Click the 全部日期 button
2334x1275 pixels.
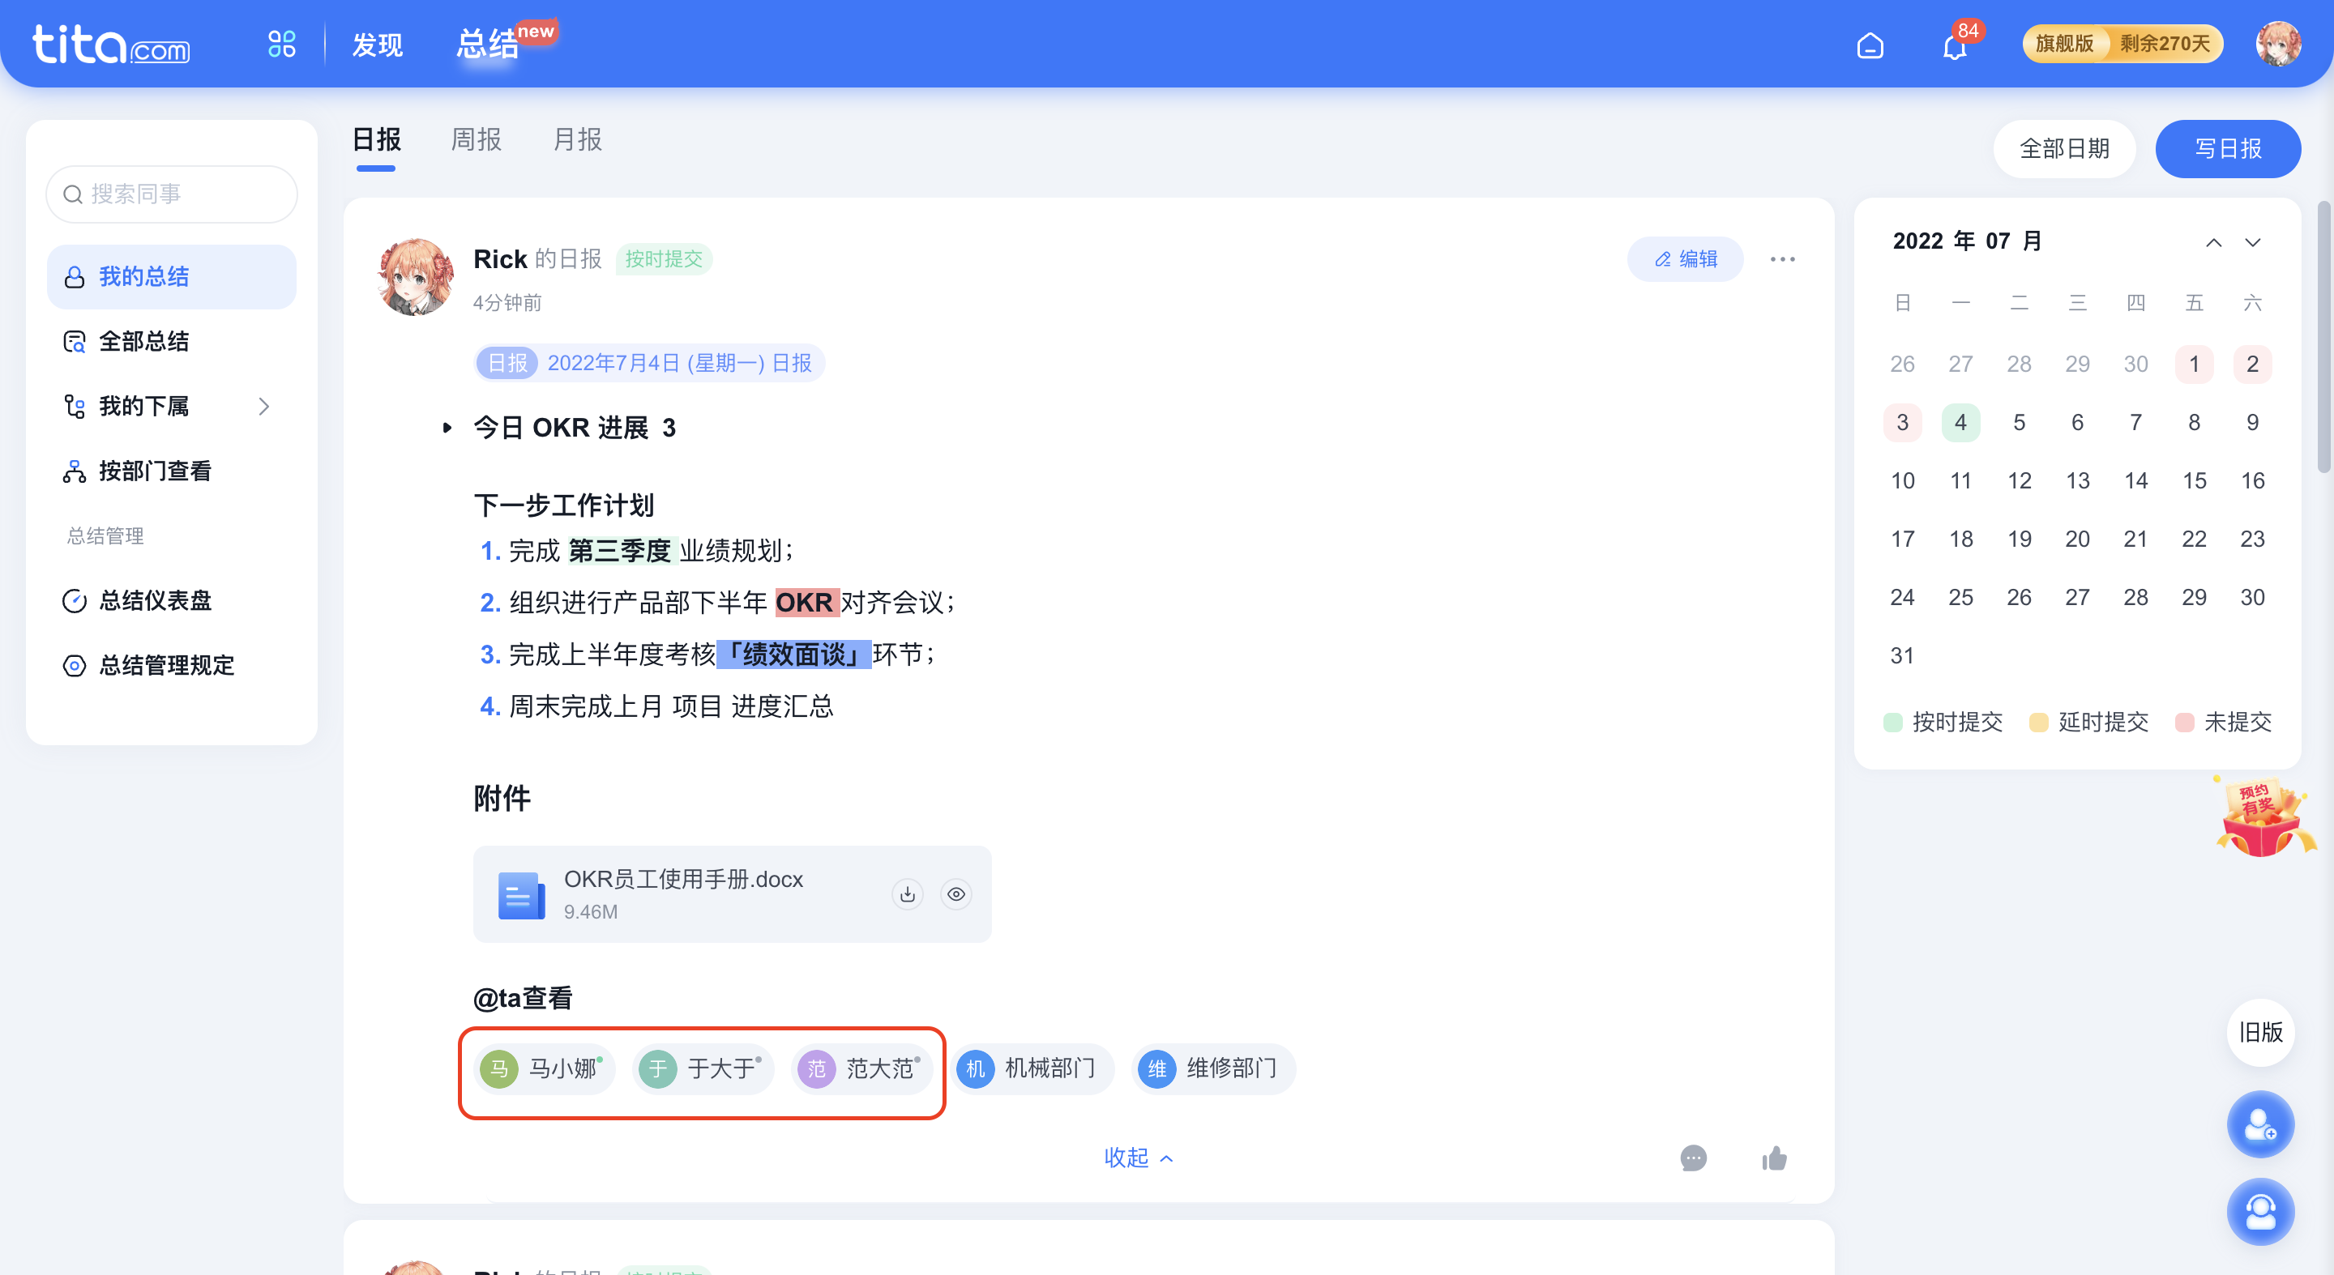(x=2064, y=148)
